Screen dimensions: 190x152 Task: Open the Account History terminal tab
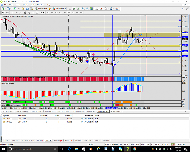pos(28,140)
